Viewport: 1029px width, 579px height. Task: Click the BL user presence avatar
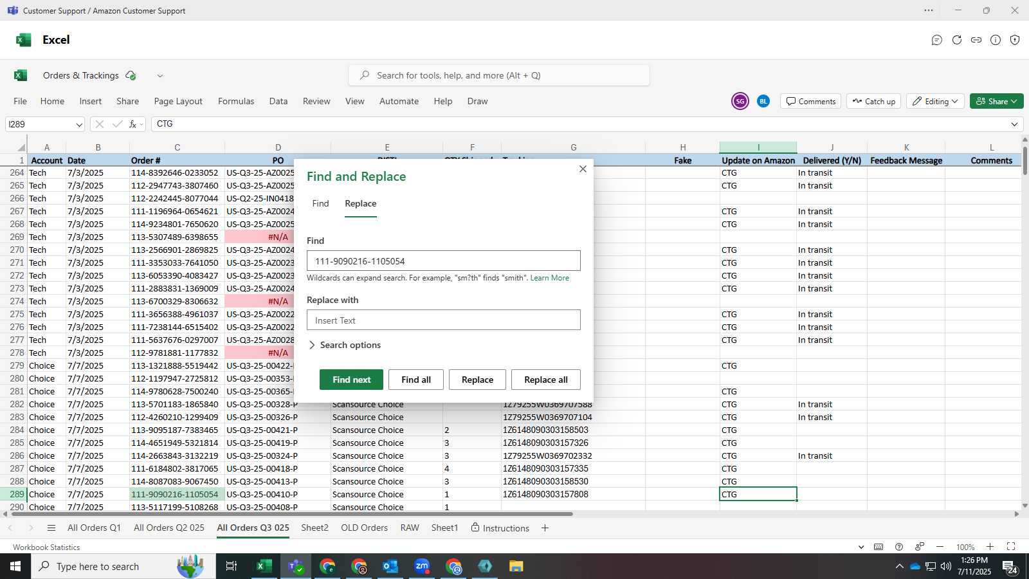coord(763,101)
